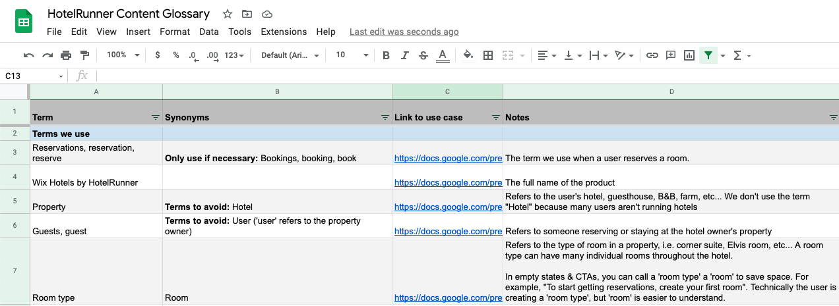Open the Property row docs link
The image size is (839, 306).
click(x=448, y=207)
